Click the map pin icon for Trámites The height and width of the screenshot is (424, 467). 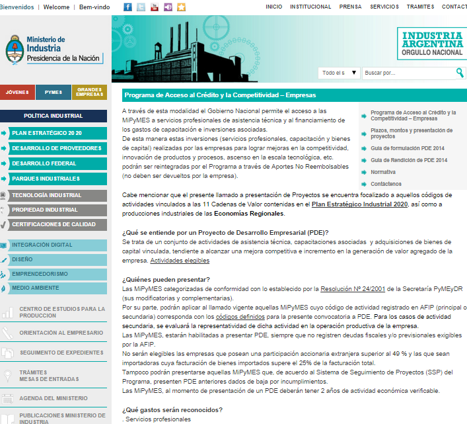tap(7, 375)
